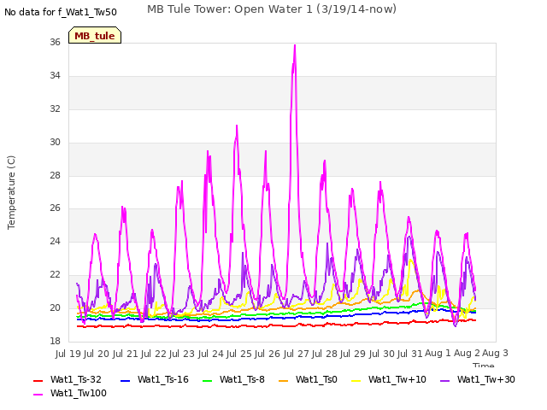Click the MB_tule label box
The height and width of the screenshot is (410, 547).
(x=95, y=35)
